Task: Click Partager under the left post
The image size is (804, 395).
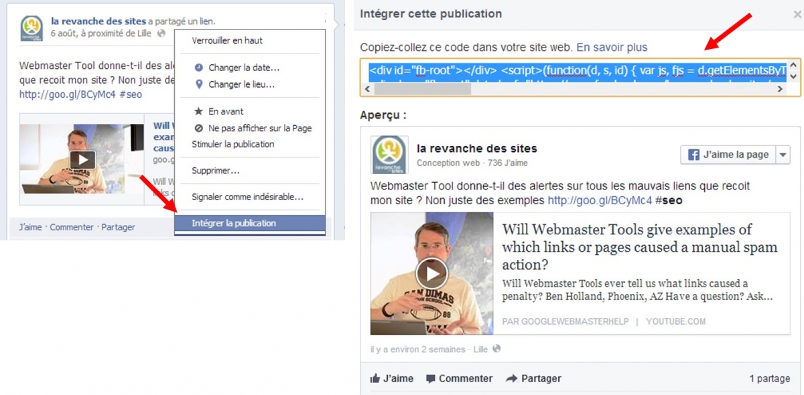Action: (x=119, y=228)
